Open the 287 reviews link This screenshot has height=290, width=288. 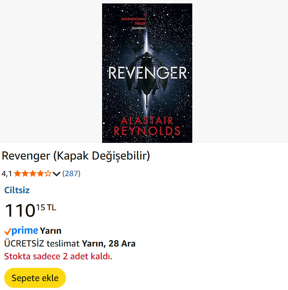(x=71, y=174)
